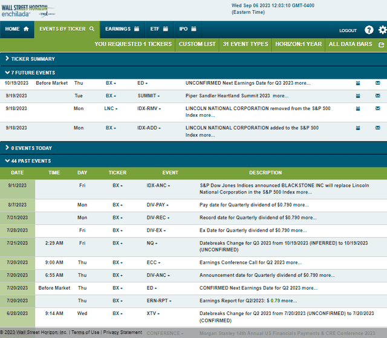Open the IDX-RMV event dropdown
The image size is (387, 338).
[x=149, y=109]
